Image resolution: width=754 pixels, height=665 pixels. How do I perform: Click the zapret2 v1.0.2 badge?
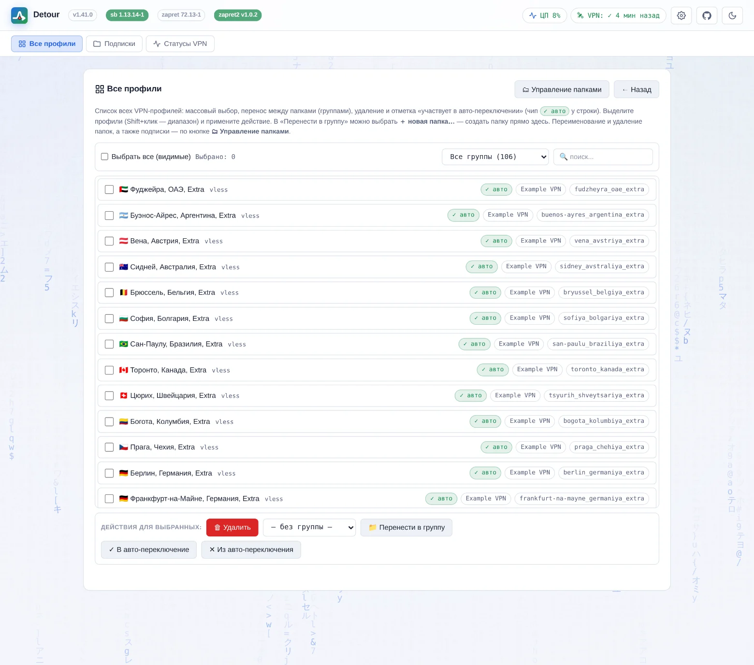(238, 15)
